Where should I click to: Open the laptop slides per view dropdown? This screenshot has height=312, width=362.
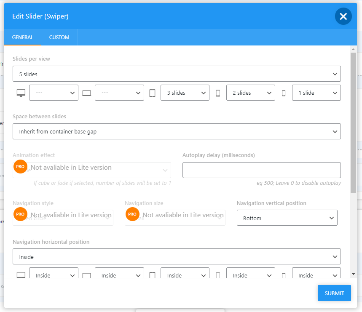[119, 93]
